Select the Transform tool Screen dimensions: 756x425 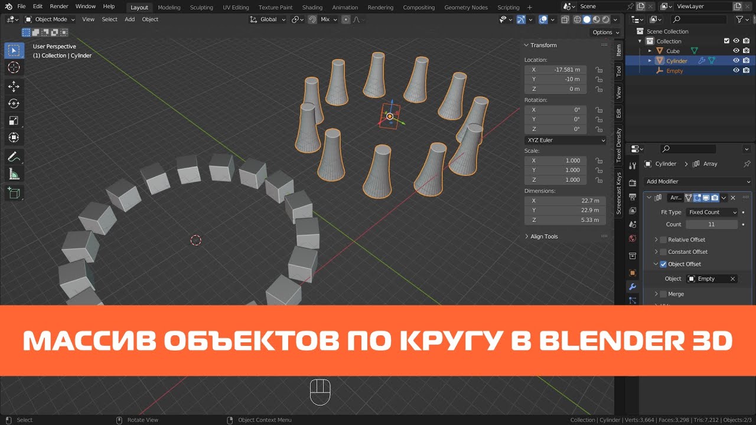pyautogui.click(x=14, y=138)
